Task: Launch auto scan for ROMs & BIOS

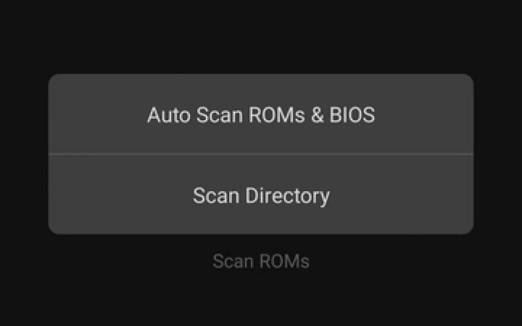Action: click(x=261, y=115)
